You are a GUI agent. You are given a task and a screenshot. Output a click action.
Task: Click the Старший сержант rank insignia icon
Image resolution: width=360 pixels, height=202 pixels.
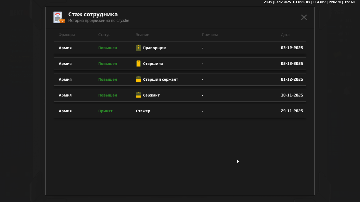pyautogui.click(x=138, y=79)
